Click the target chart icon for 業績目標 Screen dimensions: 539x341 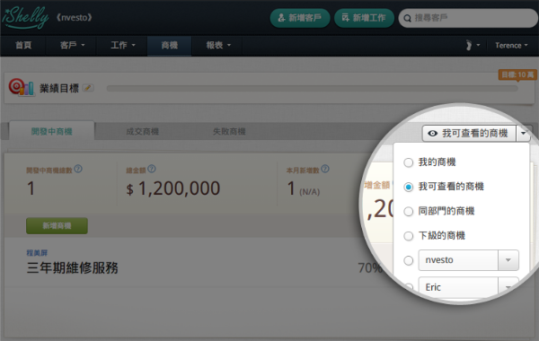click(22, 87)
